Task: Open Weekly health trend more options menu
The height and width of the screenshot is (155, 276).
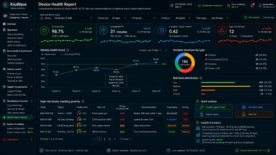Action: click(x=166, y=50)
